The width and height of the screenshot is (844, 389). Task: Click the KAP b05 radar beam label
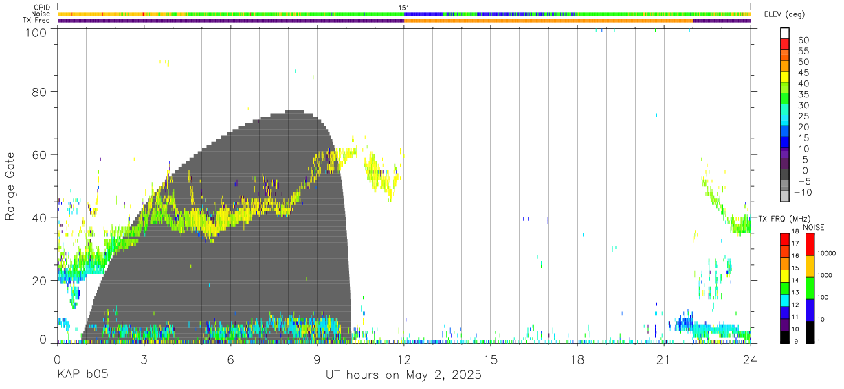82,375
